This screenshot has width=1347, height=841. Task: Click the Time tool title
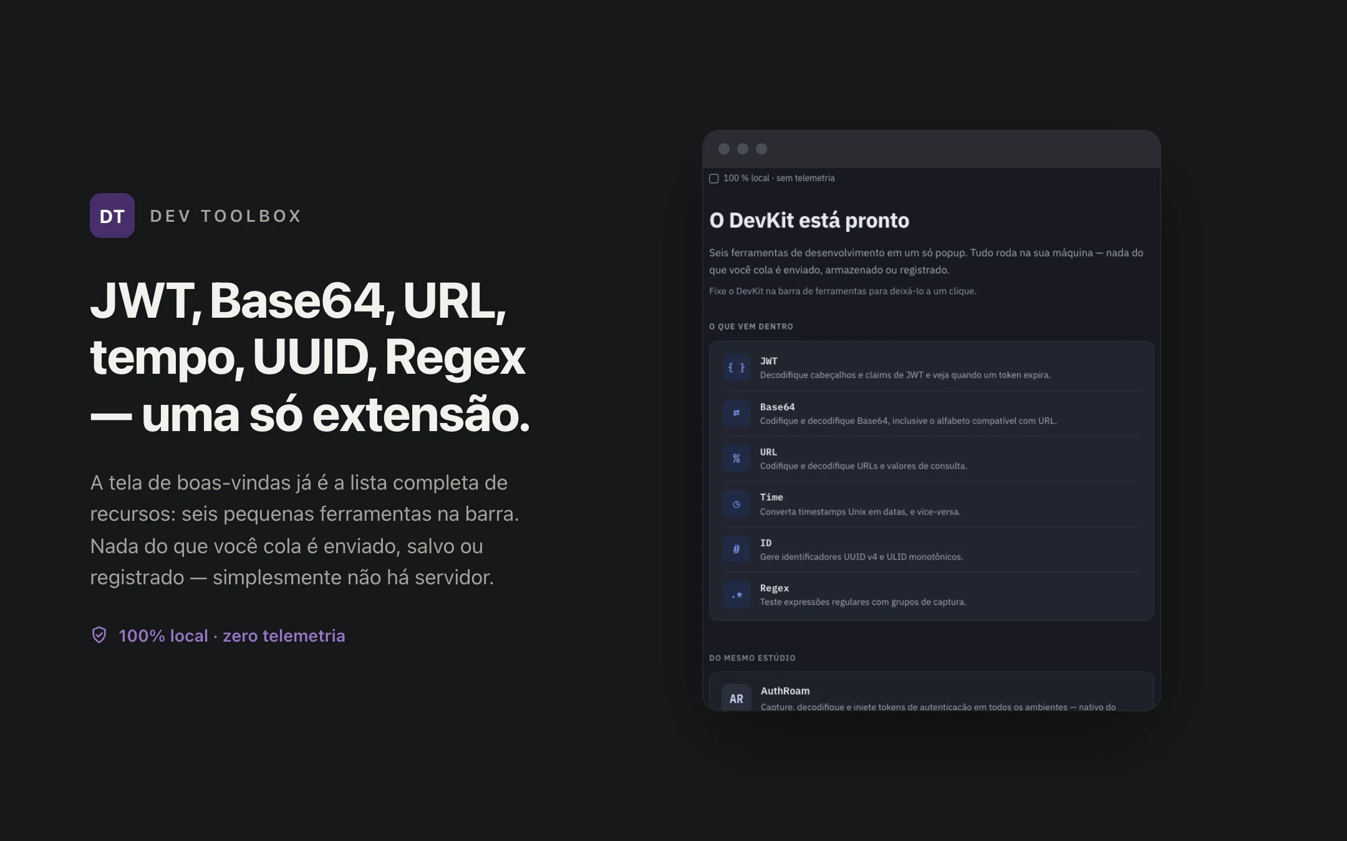(771, 497)
